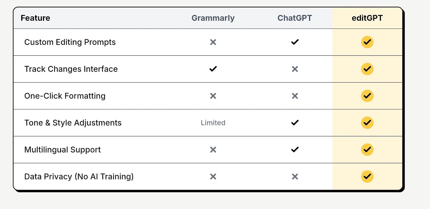
Task: Click the Grammarly column header
Action: point(213,18)
